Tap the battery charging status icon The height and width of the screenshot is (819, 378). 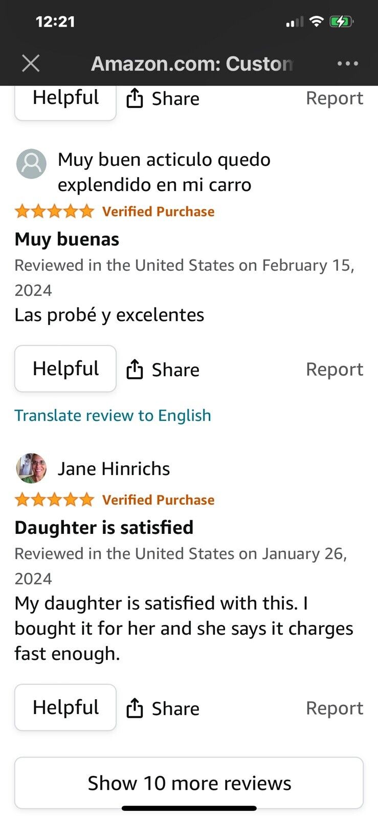click(x=341, y=21)
